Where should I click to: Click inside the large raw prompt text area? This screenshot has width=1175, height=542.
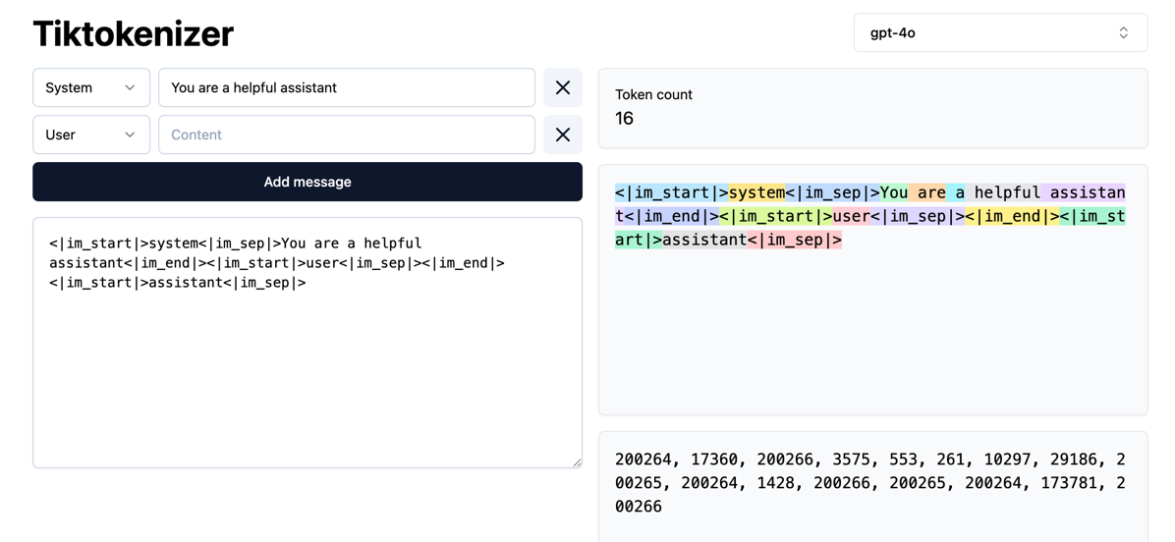point(307,373)
